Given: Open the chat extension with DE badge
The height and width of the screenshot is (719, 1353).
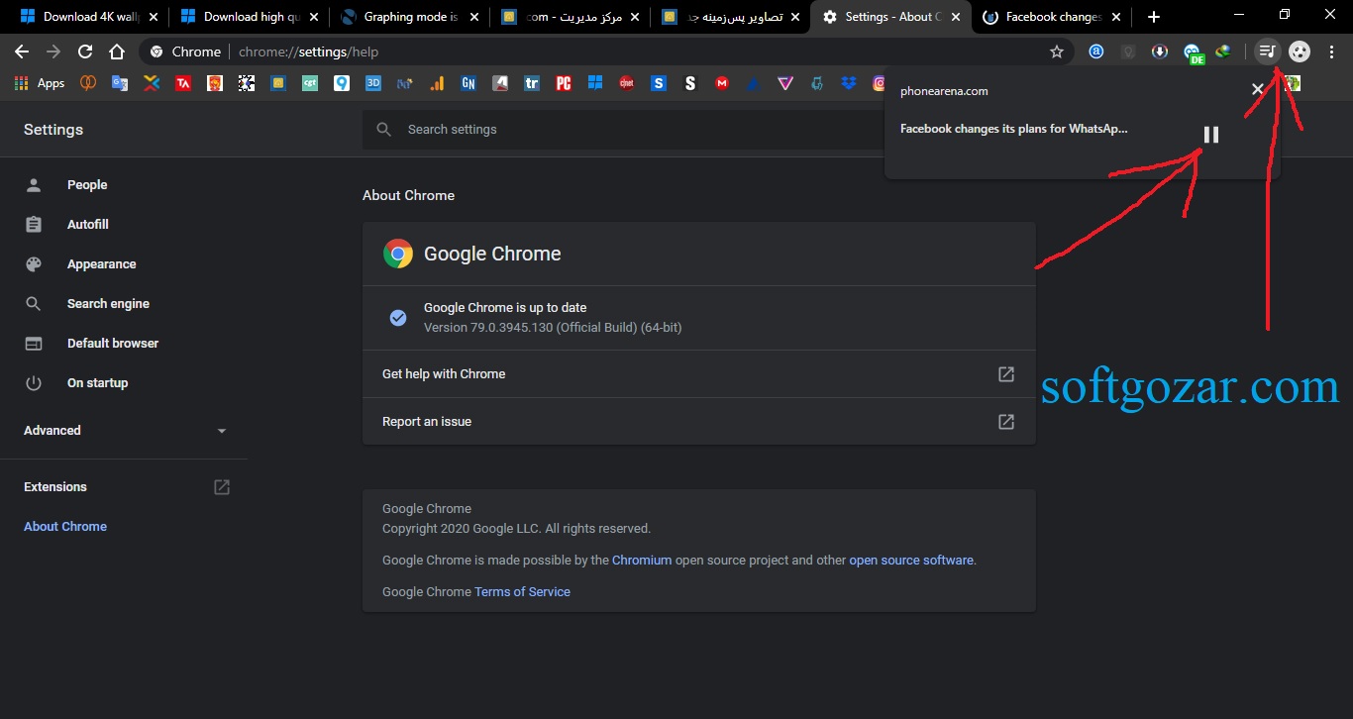Looking at the screenshot, I should (1194, 53).
